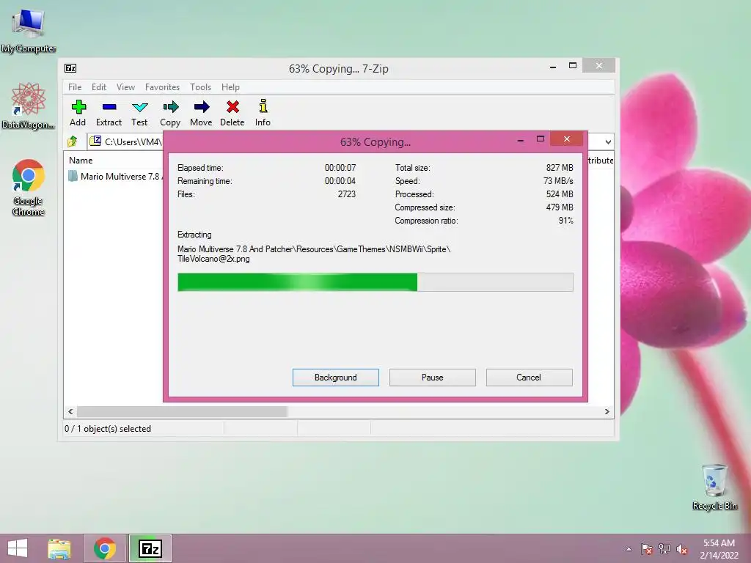Click the address path field
The image size is (751, 563).
pos(127,141)
